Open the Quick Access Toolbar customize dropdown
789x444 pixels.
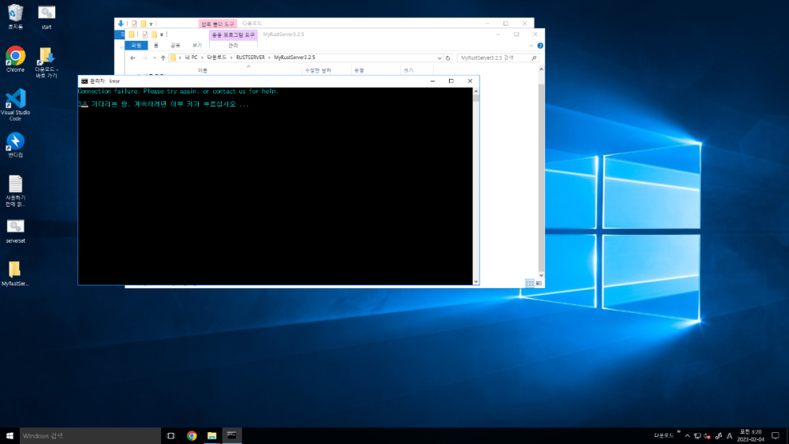pyautogui.click(x=162, y=35)
